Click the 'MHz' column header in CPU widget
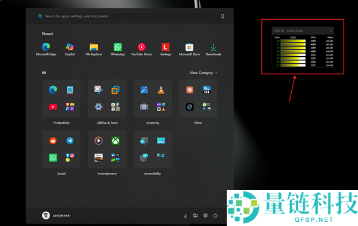 point(313,37)
